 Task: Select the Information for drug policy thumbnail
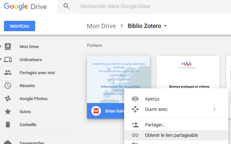(118, 79)
